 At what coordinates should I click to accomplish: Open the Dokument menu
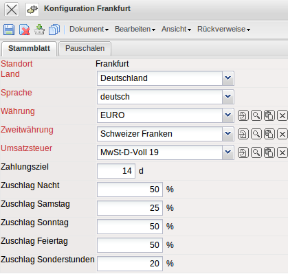pyautogui.click(x=89, y=30)
